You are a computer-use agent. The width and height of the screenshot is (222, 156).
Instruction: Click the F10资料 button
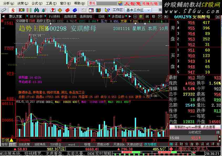click(x=54, y=17)
